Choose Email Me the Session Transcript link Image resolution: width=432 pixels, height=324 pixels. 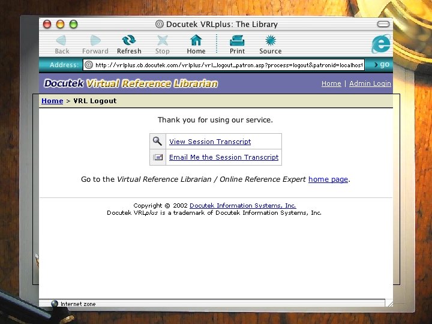tap(224, 157)
